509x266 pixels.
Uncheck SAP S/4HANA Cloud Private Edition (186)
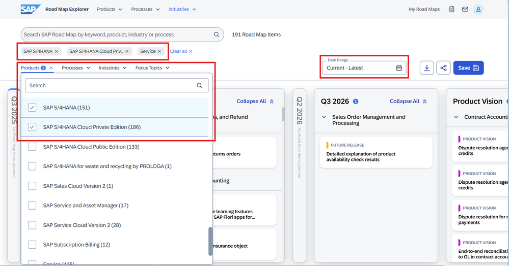[32, 127]
